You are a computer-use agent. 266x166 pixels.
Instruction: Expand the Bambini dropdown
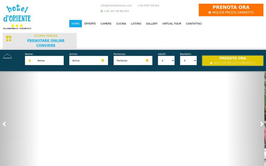click(188, 60)
